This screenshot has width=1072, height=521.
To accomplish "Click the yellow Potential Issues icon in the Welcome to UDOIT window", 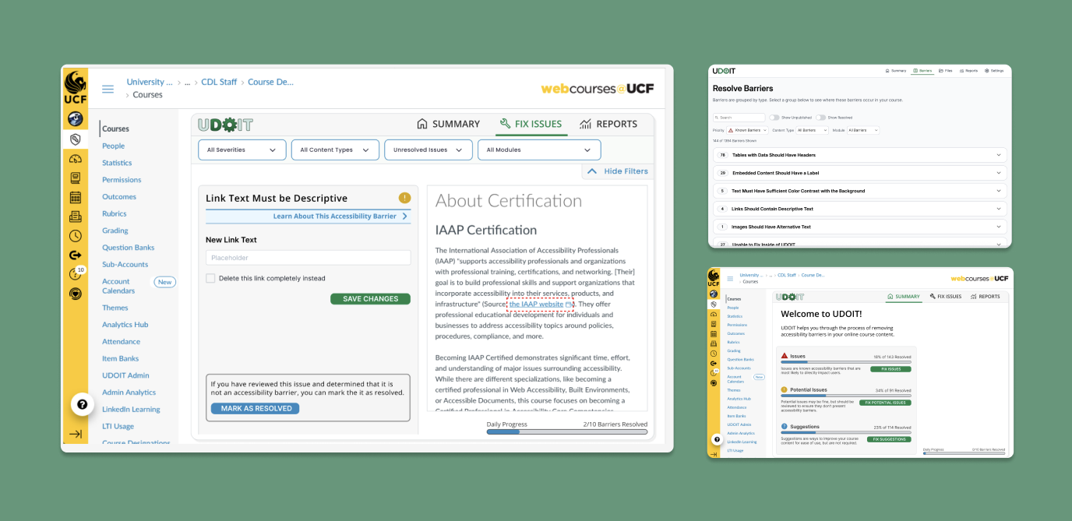I will [x=784, y=389].
